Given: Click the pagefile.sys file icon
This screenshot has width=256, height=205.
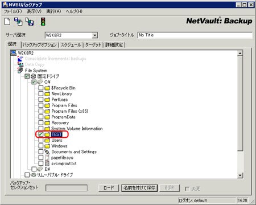Looking at the screenshot, I should (x=47, y=158).
